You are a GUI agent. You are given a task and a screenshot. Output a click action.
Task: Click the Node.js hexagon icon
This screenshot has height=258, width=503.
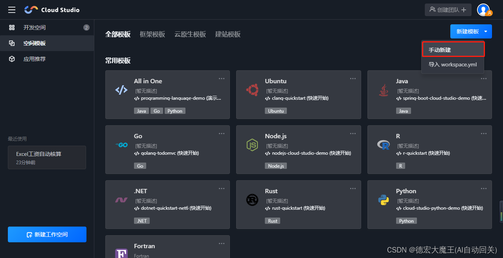[x=252, y=145]
